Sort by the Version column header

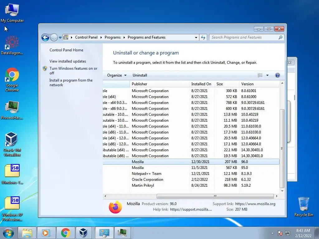[x=259, y=84]
